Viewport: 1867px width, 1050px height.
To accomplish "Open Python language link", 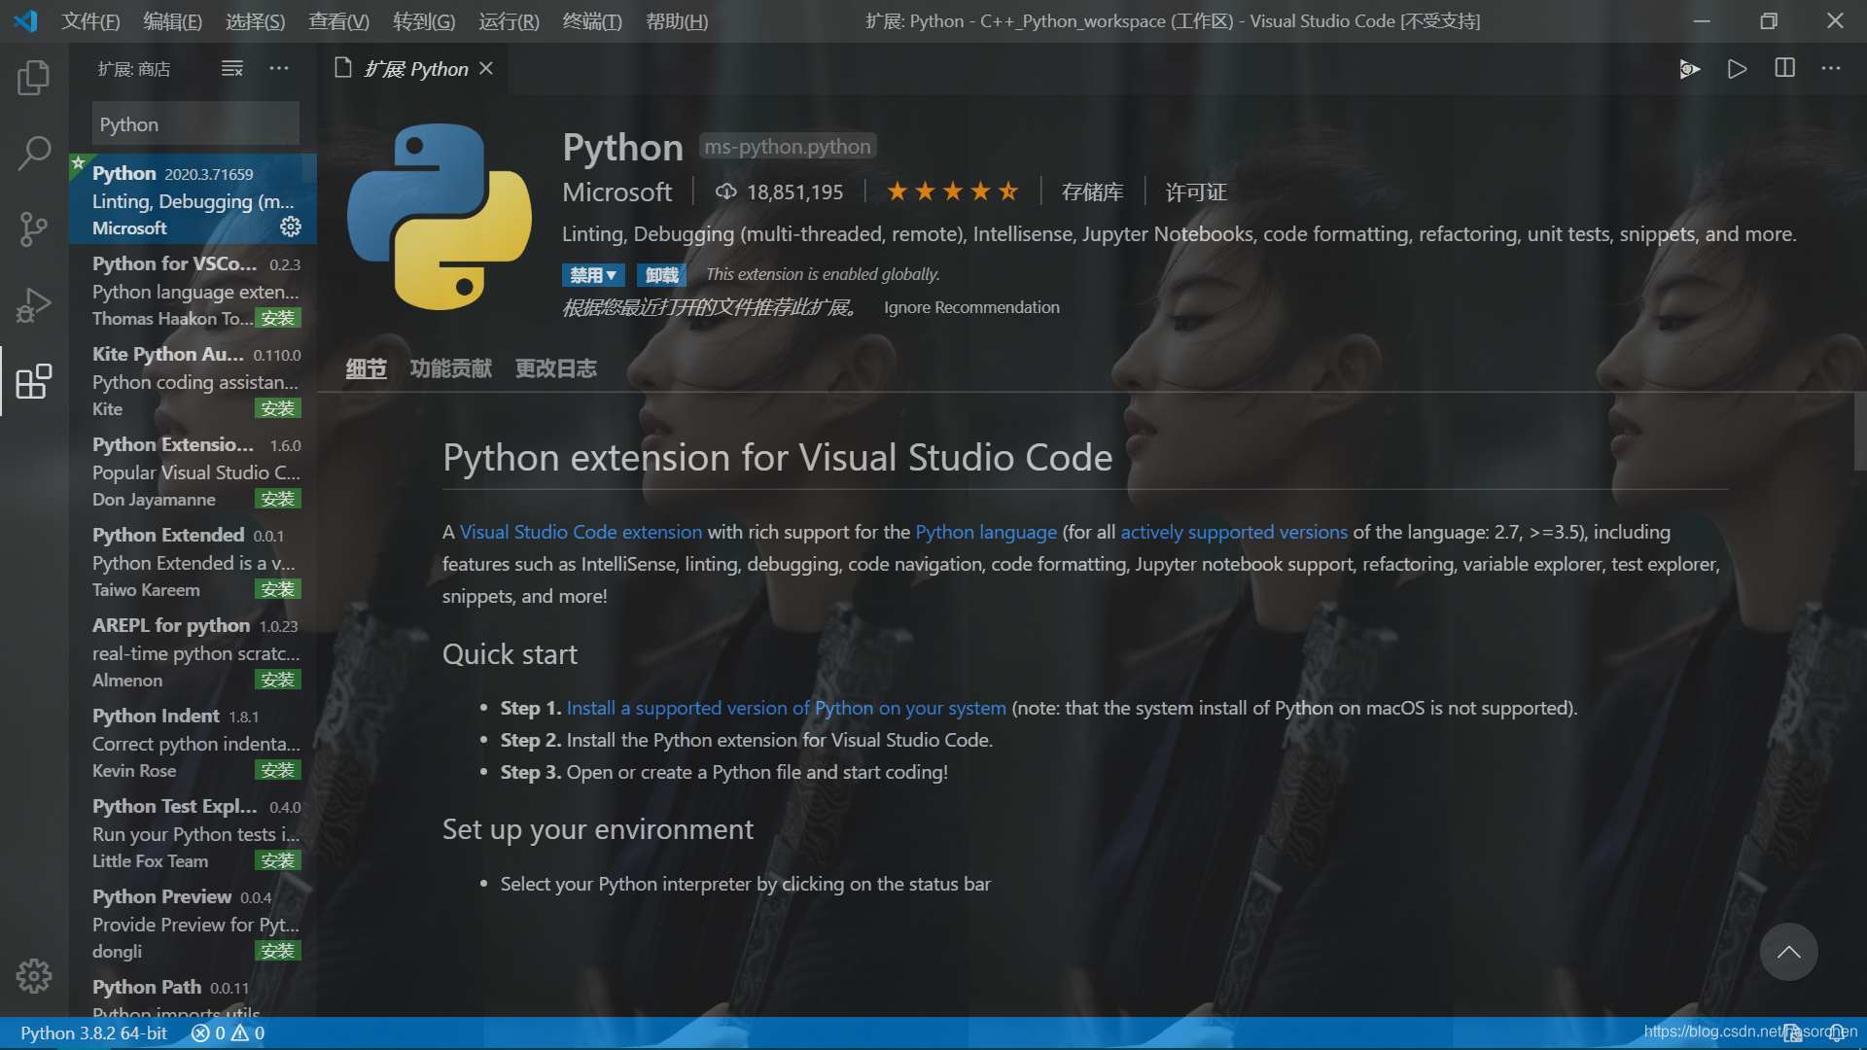I will point(986,532).
